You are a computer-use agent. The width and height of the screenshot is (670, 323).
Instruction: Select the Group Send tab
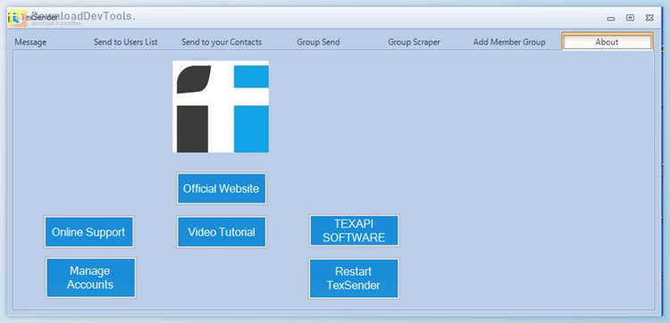click(318, 42)
